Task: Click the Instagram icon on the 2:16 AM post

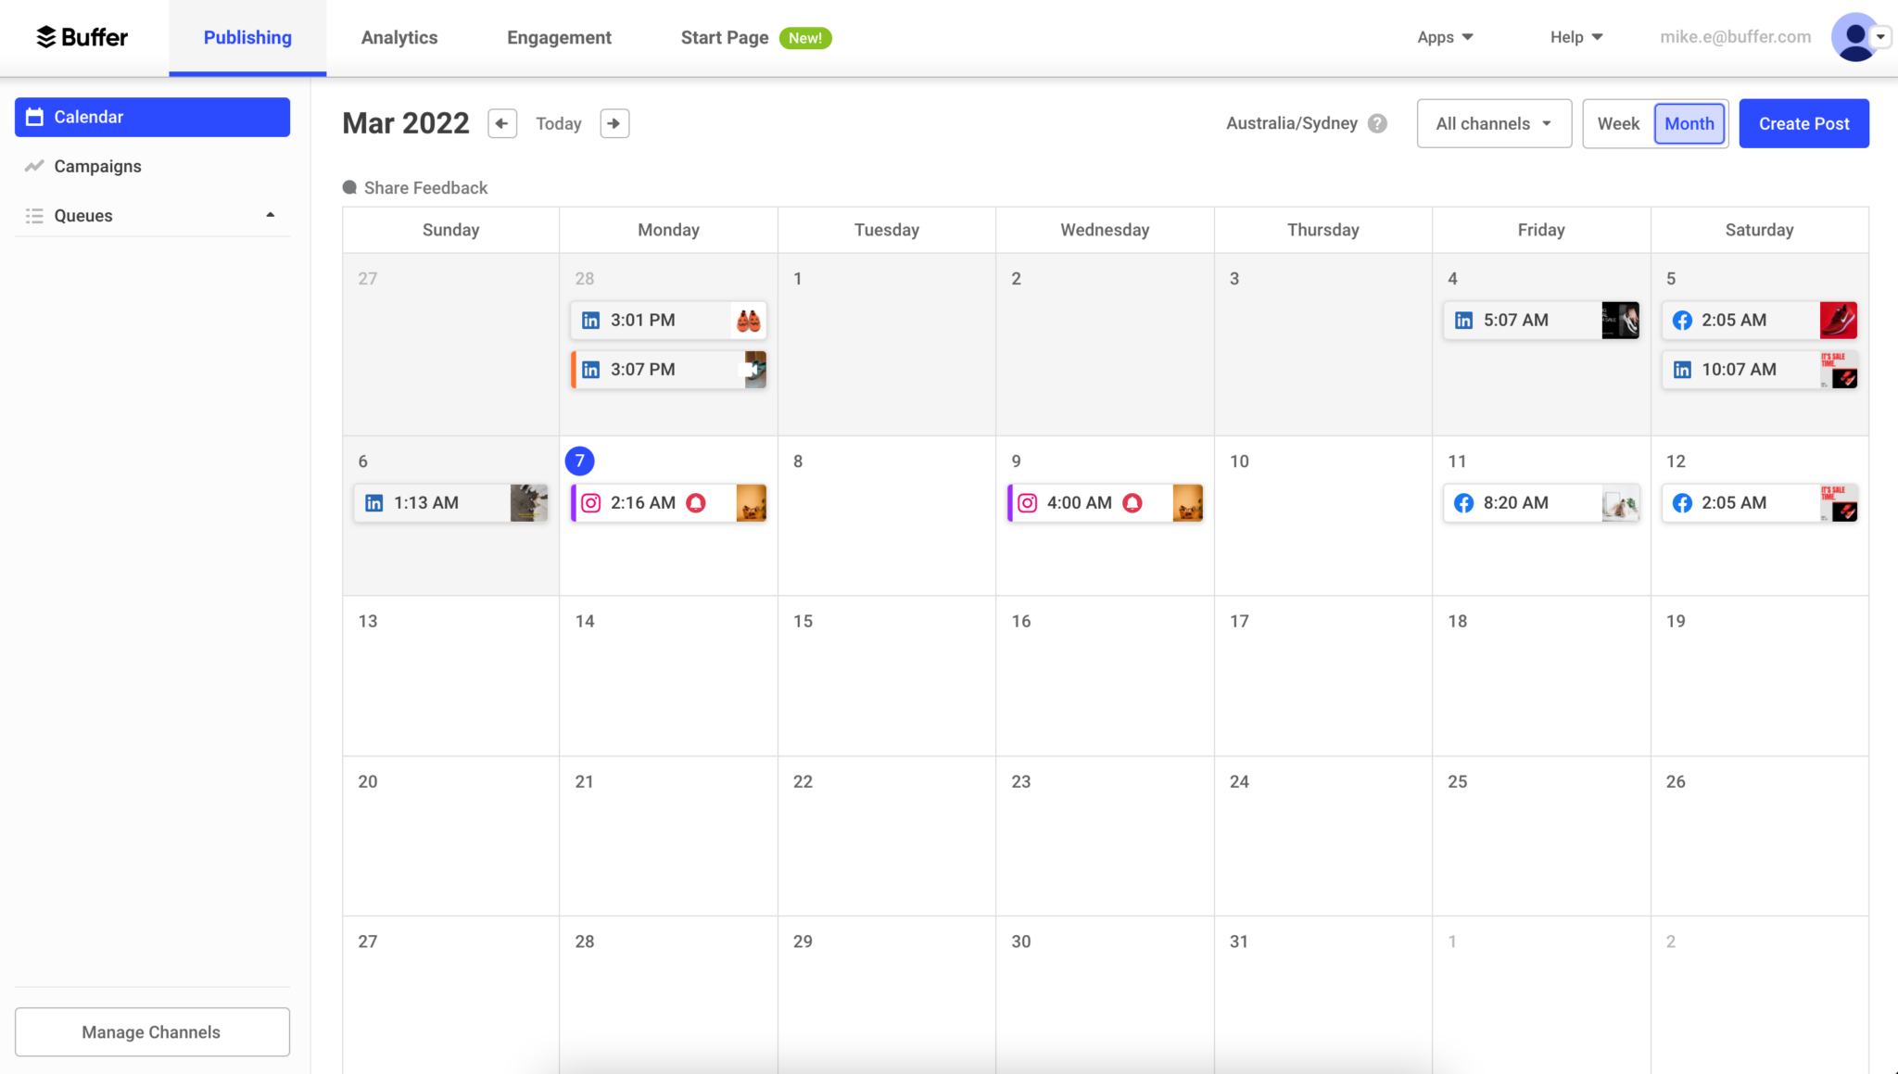Action: [x=590, y=502]
